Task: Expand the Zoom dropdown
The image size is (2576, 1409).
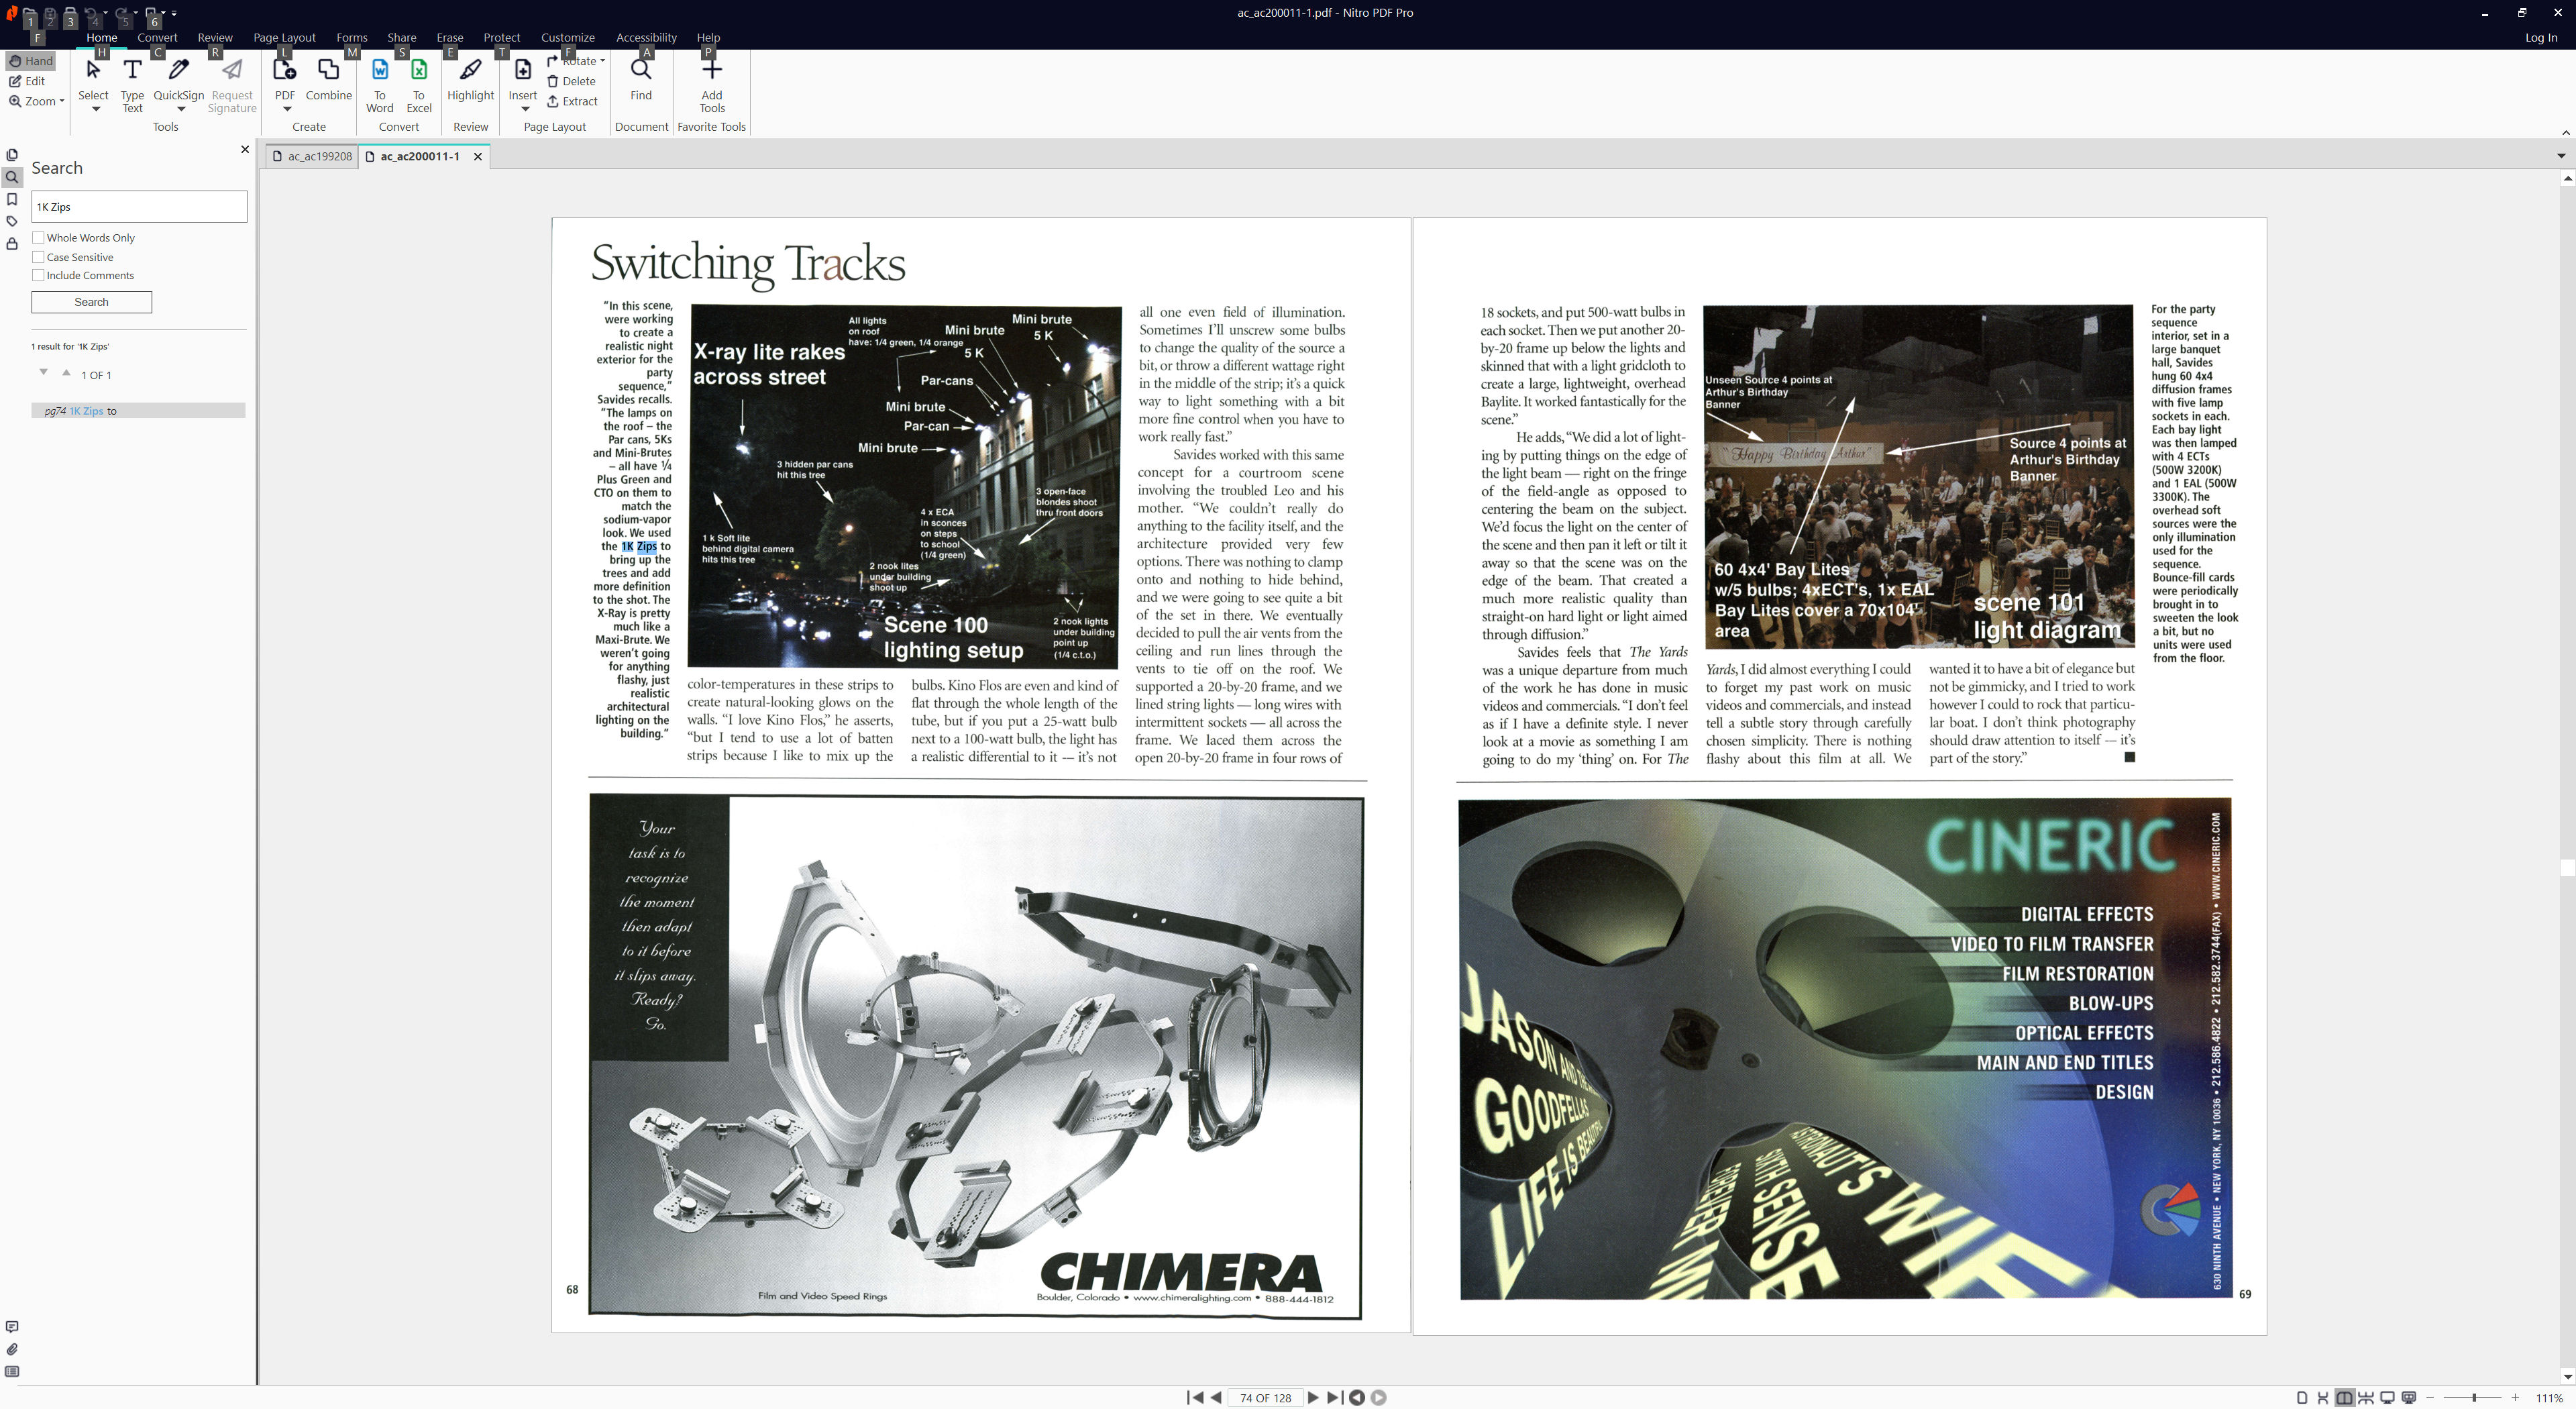Action: (61, 101)
